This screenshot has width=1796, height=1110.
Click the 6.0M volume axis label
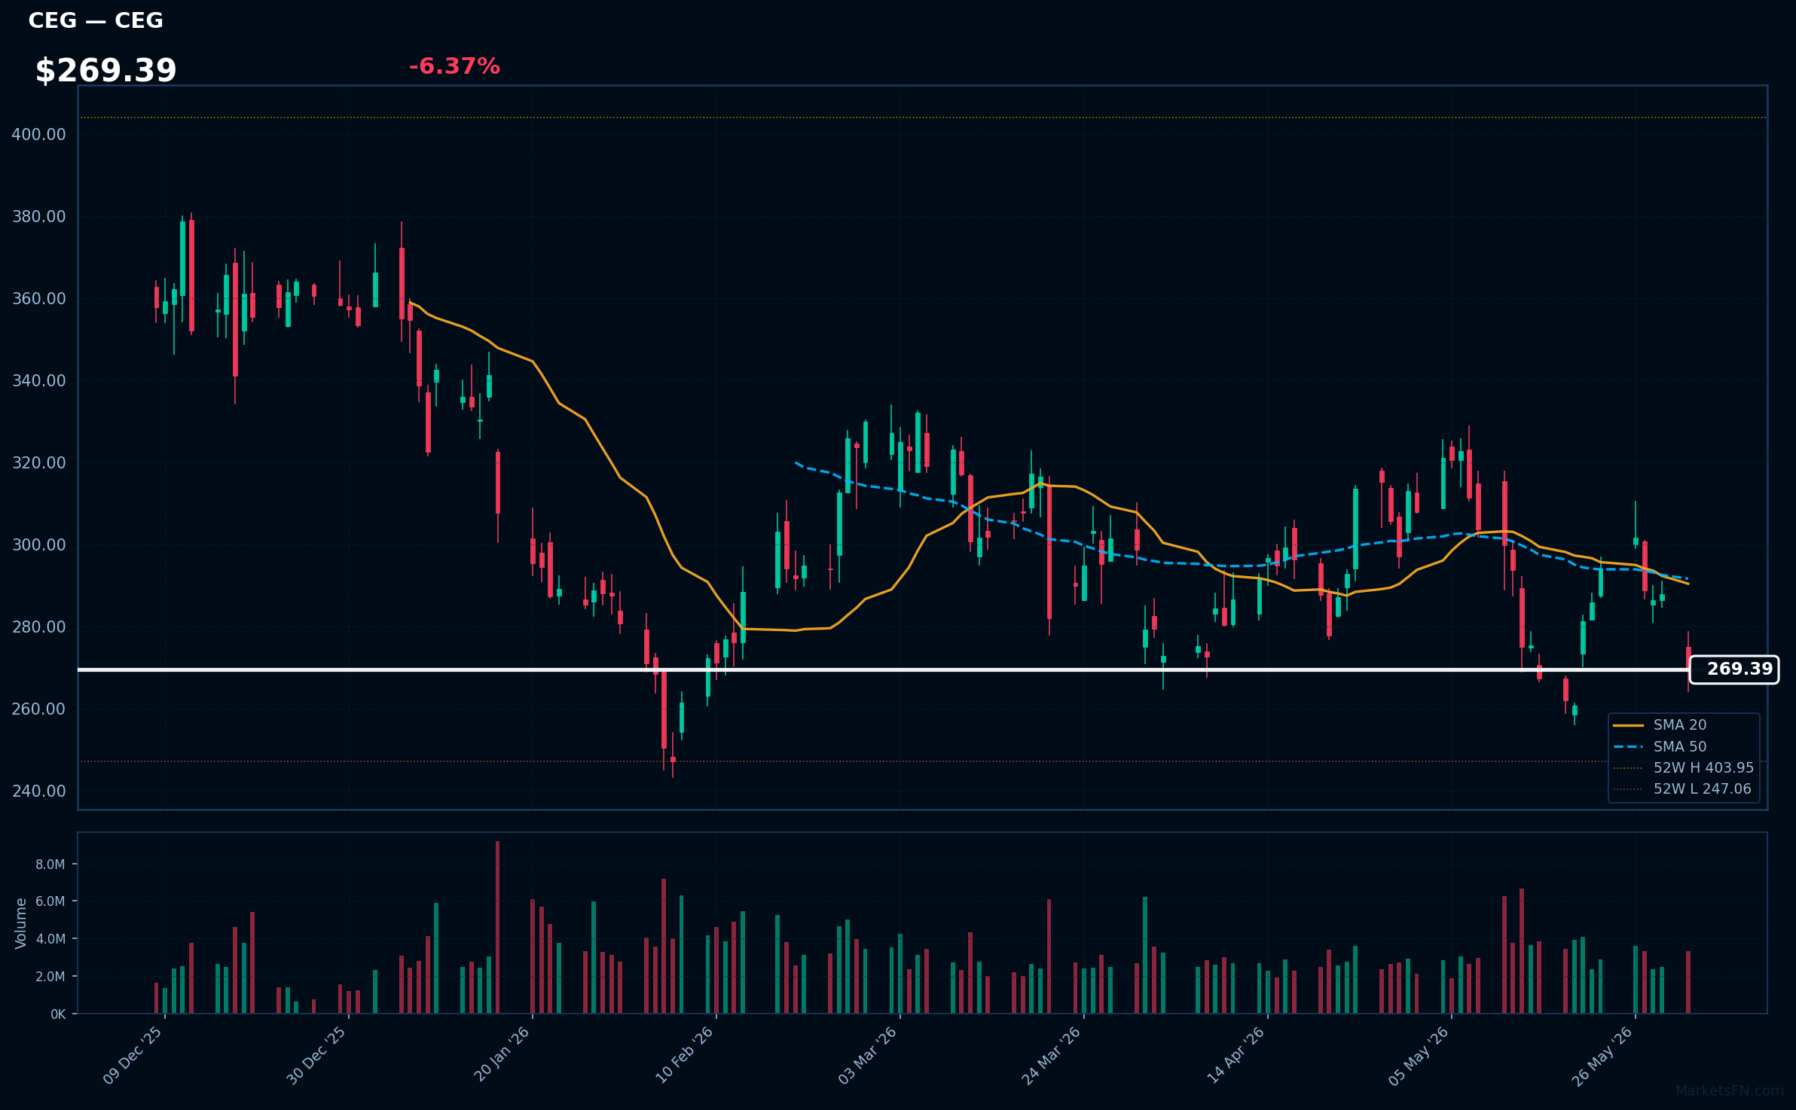click(50, 901)
